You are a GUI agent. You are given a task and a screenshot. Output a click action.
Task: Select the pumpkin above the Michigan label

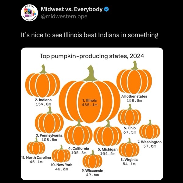click(107, 135)
